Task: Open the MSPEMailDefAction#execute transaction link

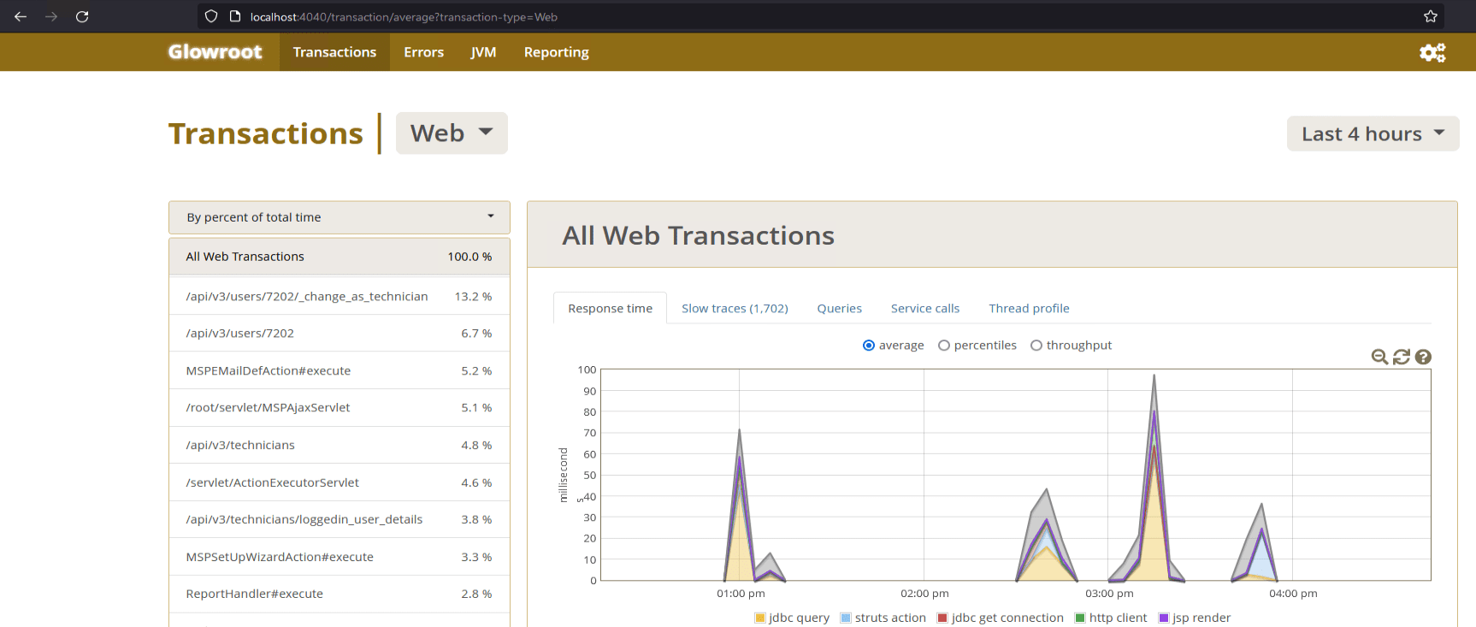Action: coord(269,370)
